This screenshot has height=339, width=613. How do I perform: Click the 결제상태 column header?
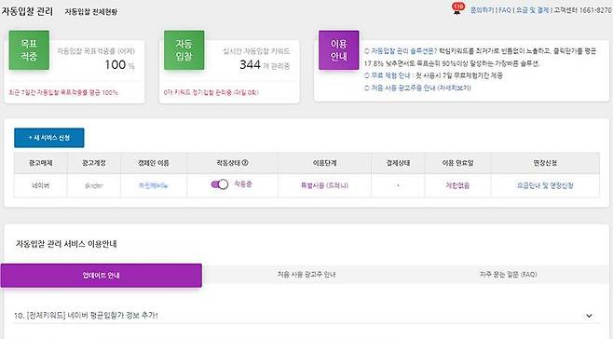click(x=398, y=163)
